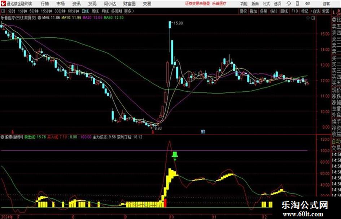Click the MA20 indicator value label
Screen dimensions: 341x219
tap(92, 18)
